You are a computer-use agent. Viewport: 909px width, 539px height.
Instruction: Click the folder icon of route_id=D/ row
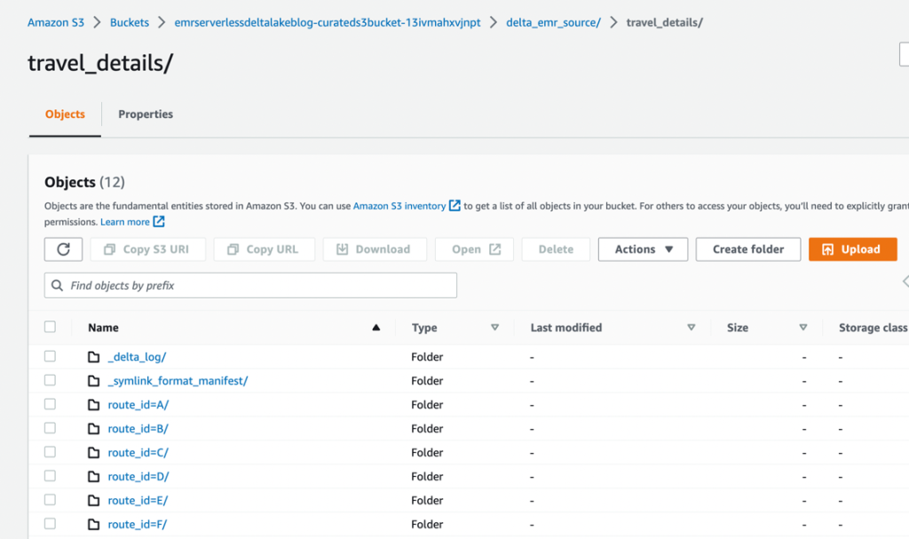[x=93, y=476]
